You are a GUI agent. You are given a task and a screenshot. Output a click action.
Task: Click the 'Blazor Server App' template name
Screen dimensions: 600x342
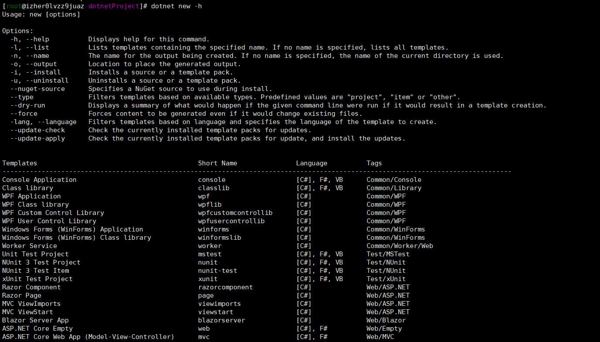coord(35,320)
